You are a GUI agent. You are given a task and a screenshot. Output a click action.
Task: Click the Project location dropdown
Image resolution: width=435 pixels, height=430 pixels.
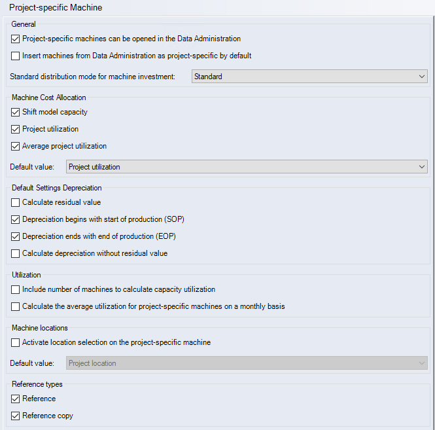[247, 363]
